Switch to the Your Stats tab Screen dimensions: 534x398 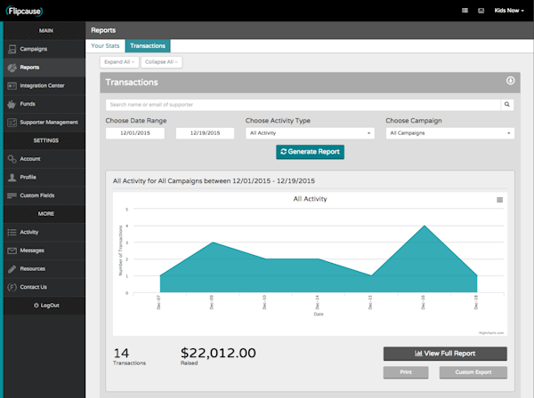point(105,44)
